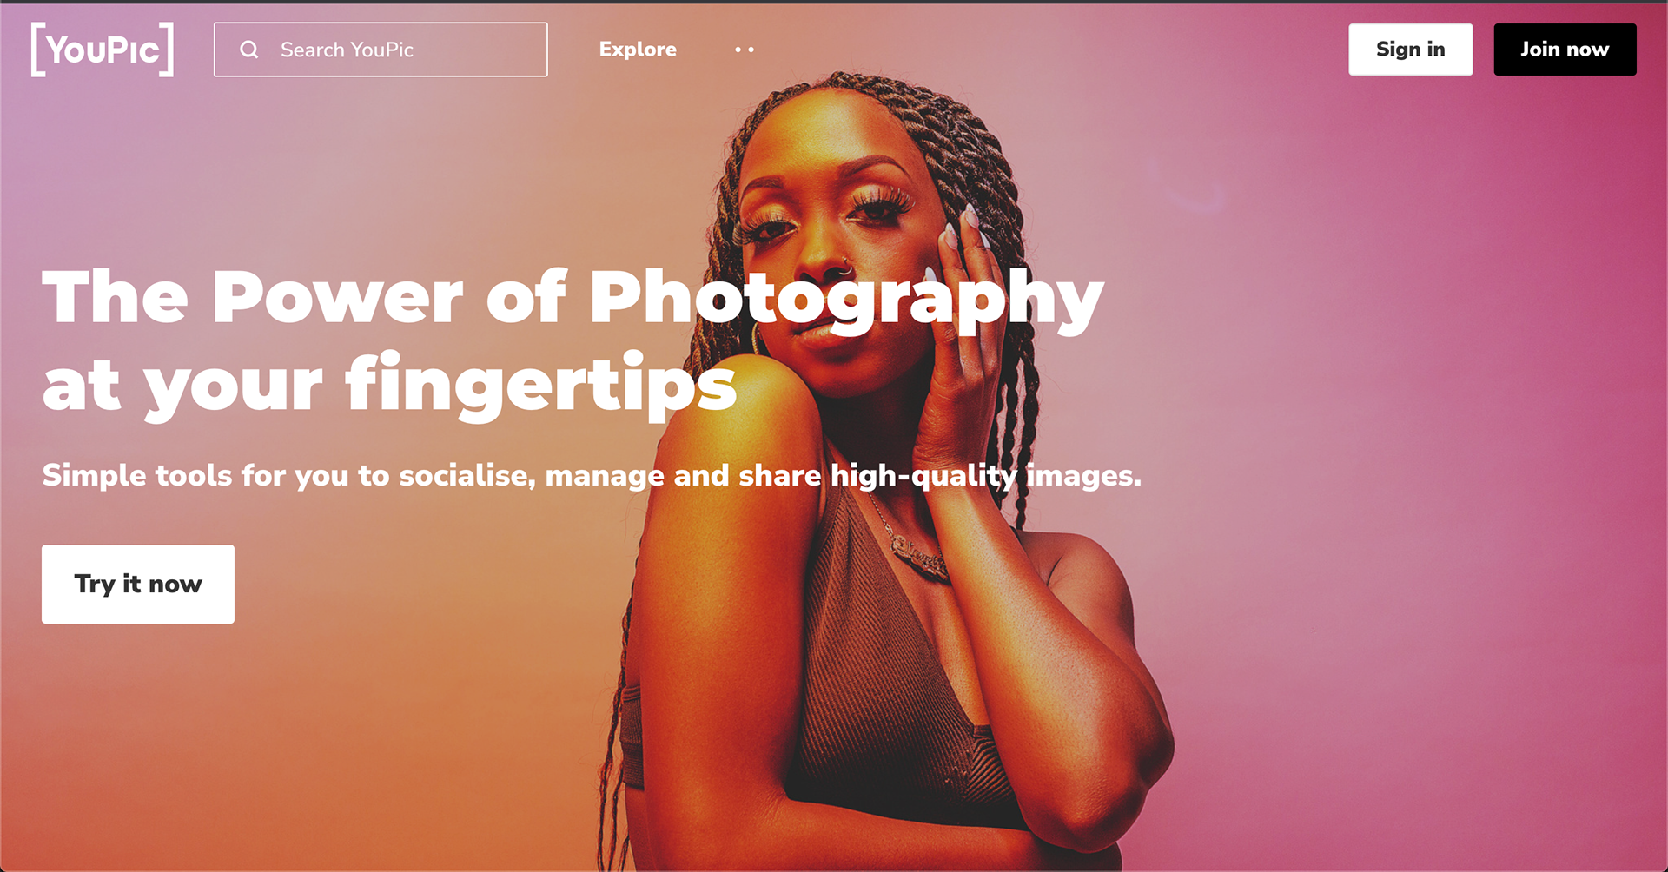Focus the Search YouPic field
Image resolution: width=1668 pixels, height=872 pixels.
(381, 50)
